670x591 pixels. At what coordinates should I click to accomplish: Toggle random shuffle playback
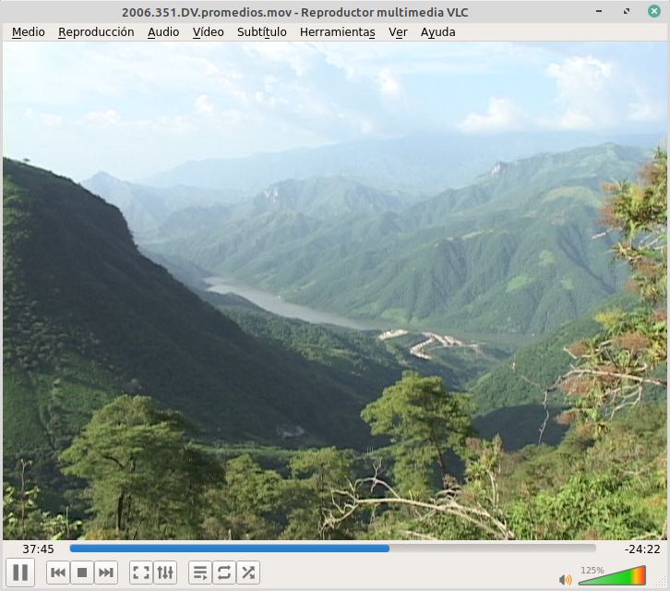[x=248, y=573]
